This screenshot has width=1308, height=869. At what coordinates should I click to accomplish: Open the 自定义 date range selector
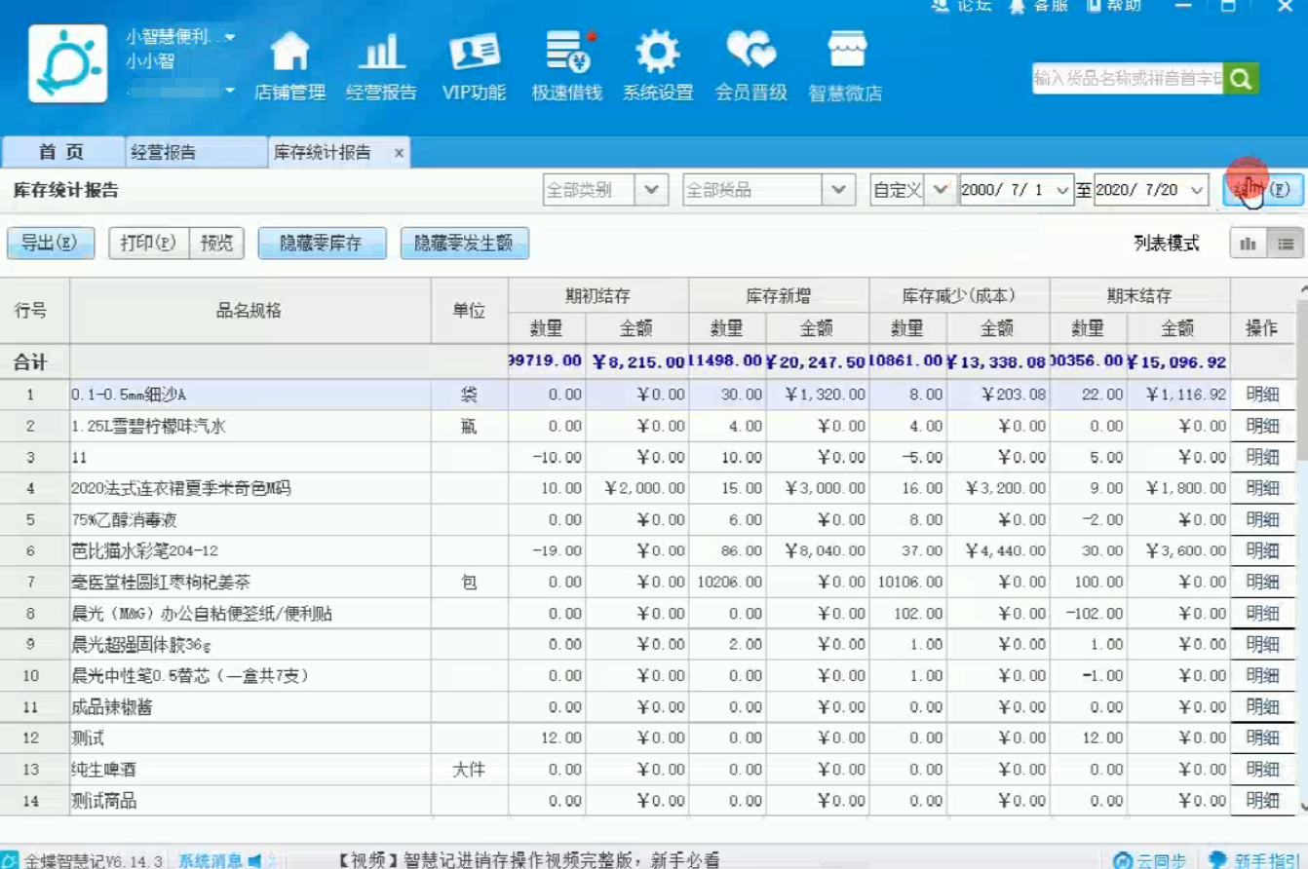[x=908, y=189]
